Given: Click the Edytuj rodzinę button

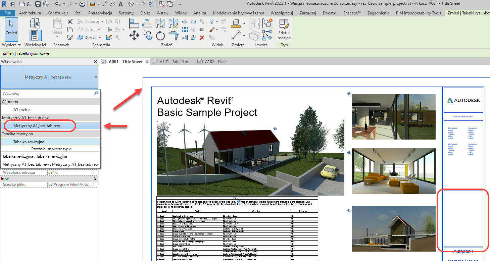Looking at the screenshot, I should click(x=284, y=30).
